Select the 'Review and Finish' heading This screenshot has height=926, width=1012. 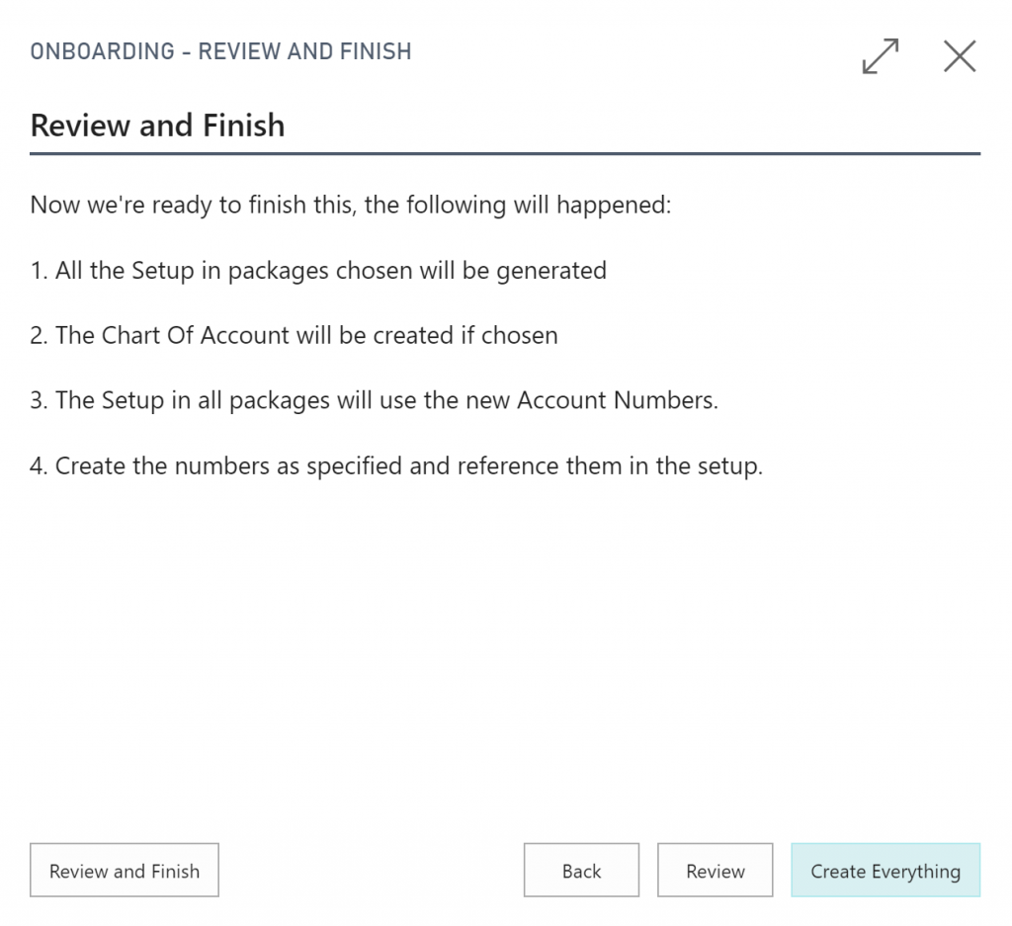tap(157, 126)
